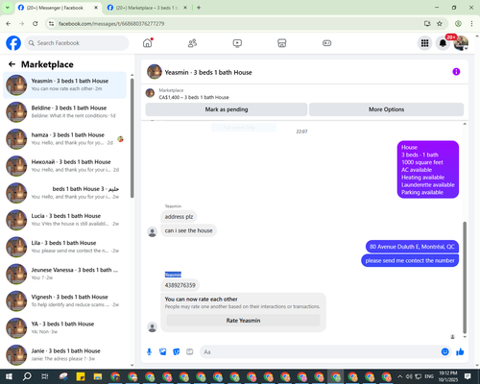Image resolution: width=480 pixels, height=384 pixels.
Task: Show hidden system tray icons
Action: (399, 376)
